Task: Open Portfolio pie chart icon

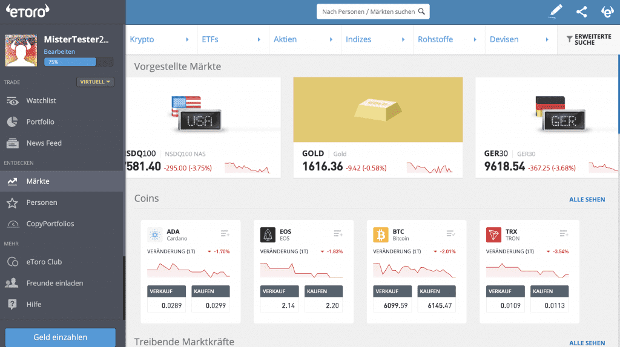Action: pyautogui.click(x=13, y=122)
